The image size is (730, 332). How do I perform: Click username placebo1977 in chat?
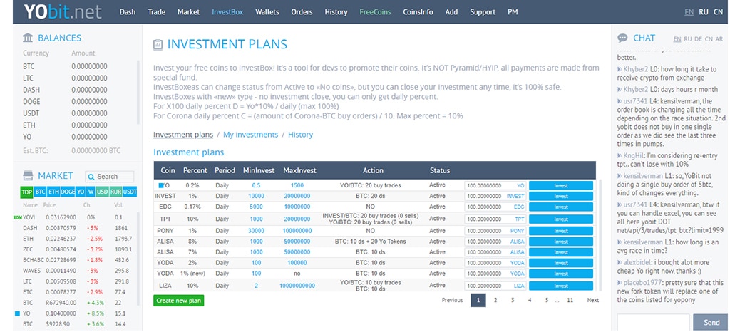(642, 283)
